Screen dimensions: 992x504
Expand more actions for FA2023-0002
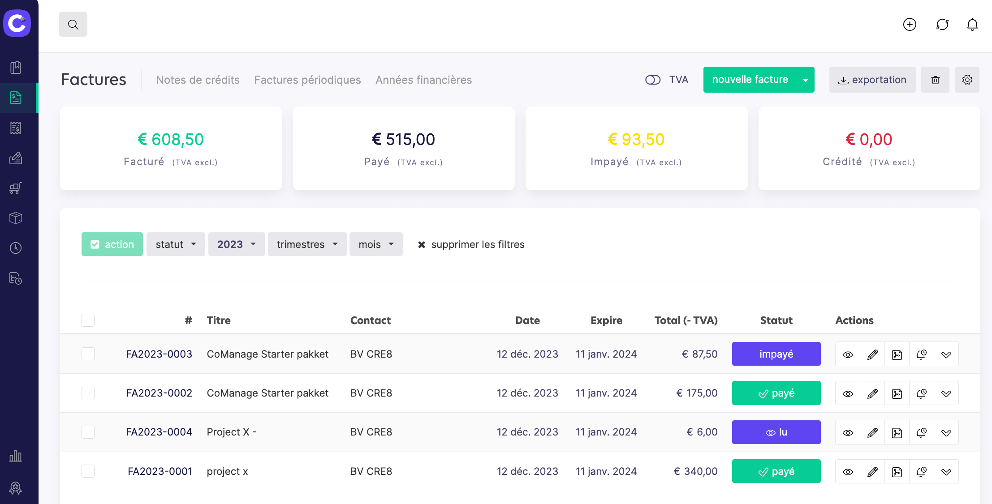click(x=946, y=393)
